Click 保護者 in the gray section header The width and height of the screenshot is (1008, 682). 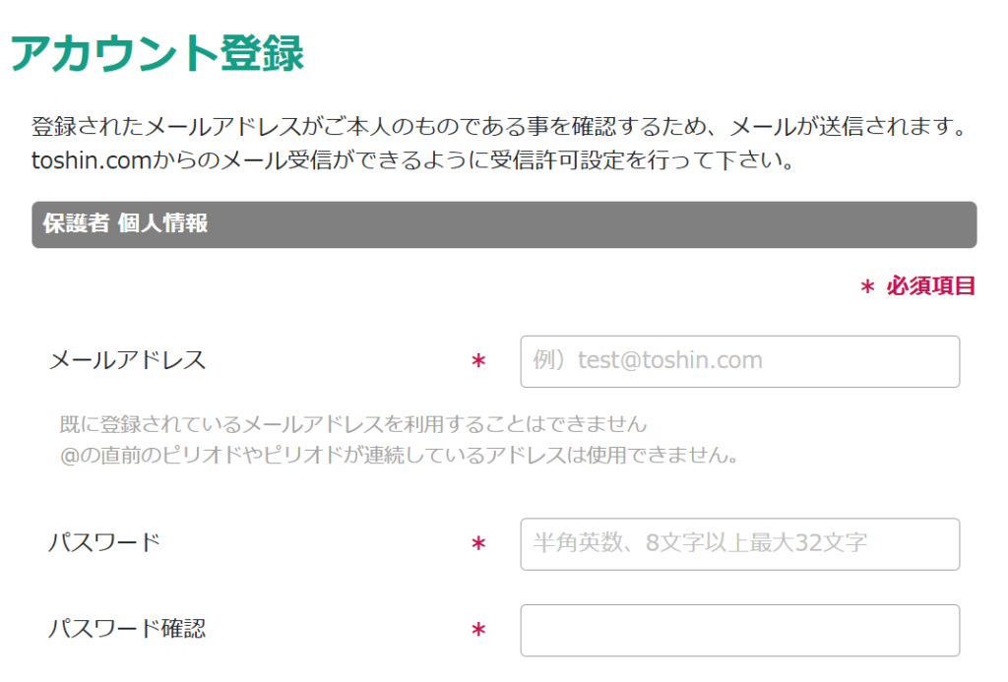pos(75,223)
